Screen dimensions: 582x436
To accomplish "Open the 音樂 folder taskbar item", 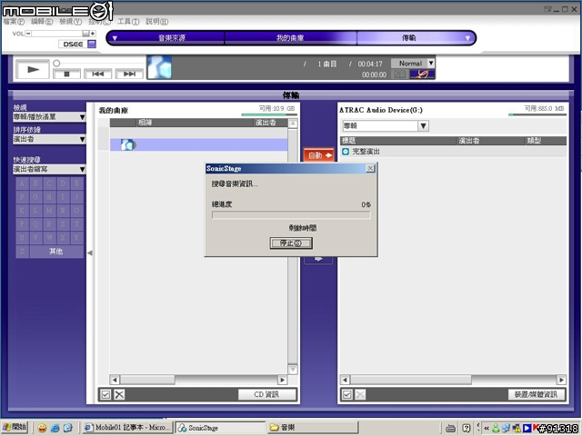I will [x=313, y=428].
